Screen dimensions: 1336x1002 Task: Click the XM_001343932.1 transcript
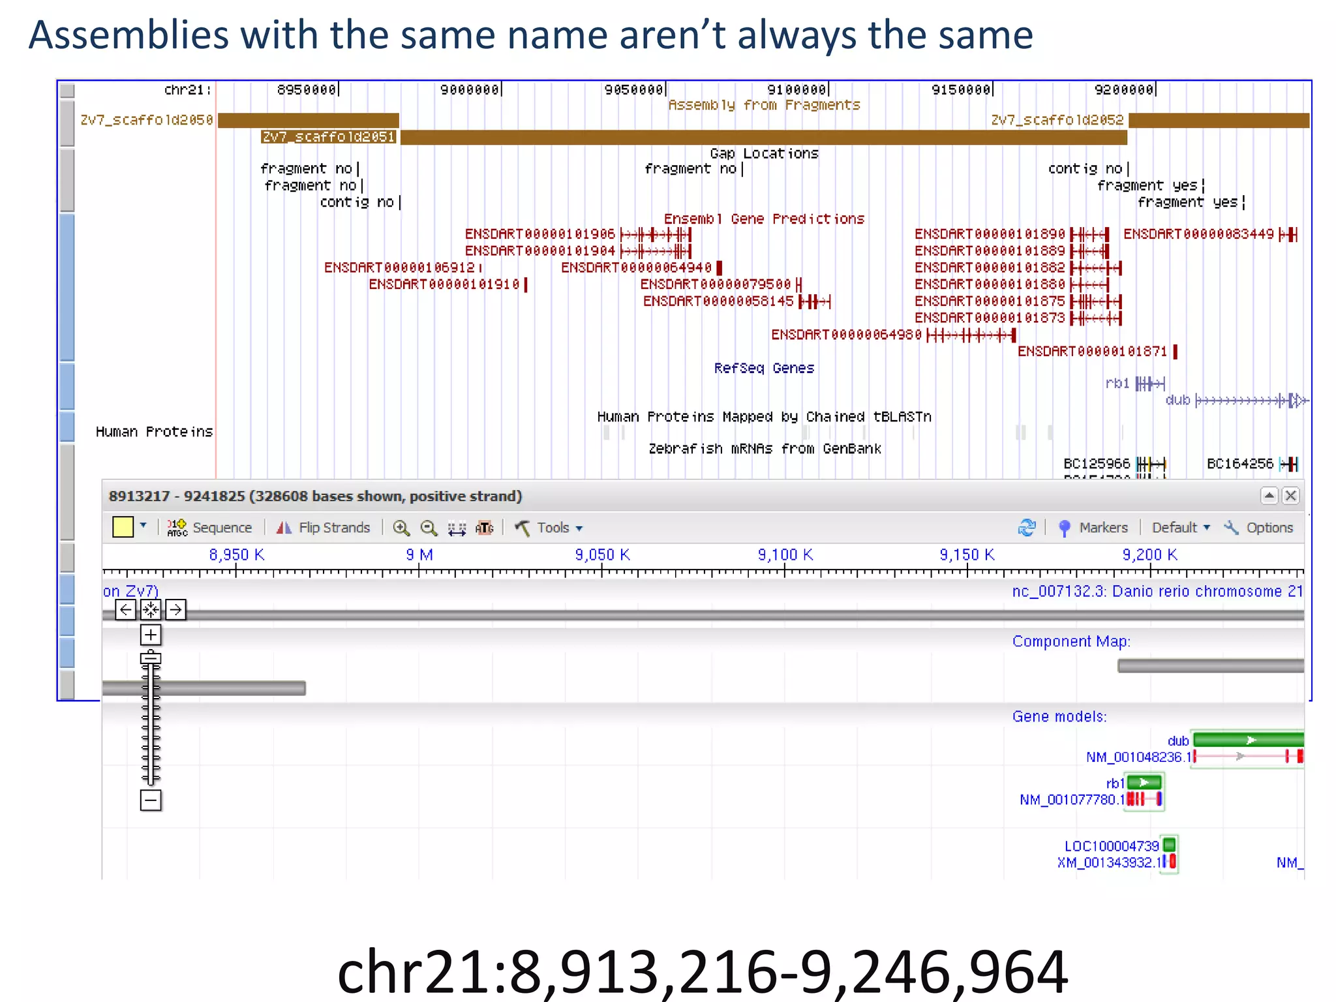(1116, 862)
